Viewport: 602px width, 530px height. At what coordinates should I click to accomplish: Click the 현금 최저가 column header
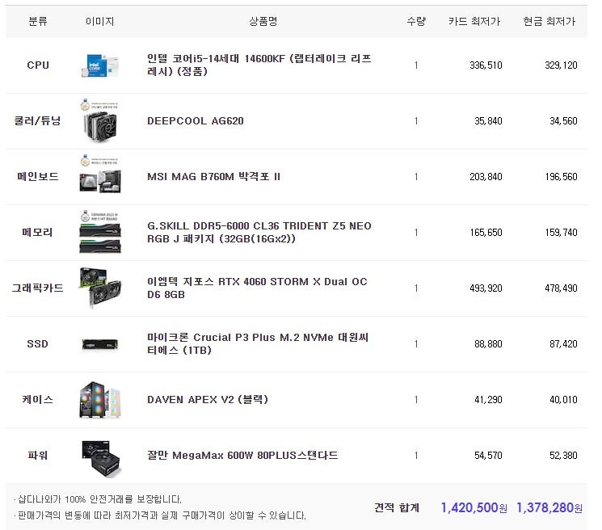coord(549,21)
